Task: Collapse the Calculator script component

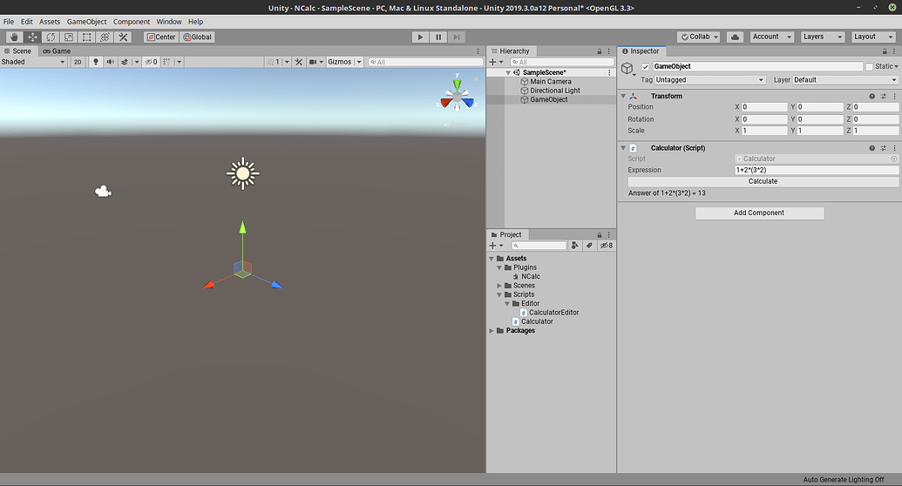Action: point(623,148)
